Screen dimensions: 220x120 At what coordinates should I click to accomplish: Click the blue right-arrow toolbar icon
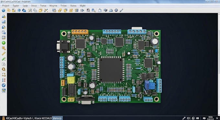pos(82,10)
